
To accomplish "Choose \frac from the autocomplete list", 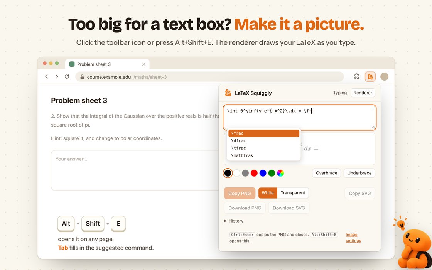I will click(x=264, y=133).
